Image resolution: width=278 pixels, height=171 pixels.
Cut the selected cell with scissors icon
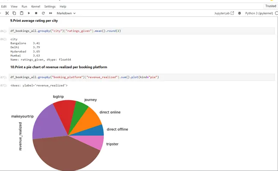tap(7, 13)
